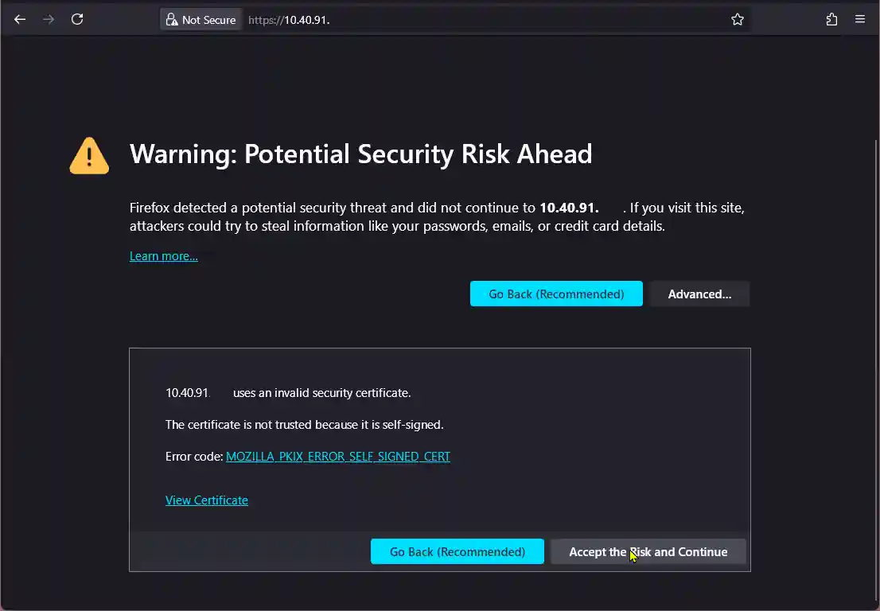Click the Not Secure label in the address bar

point(208,20)
